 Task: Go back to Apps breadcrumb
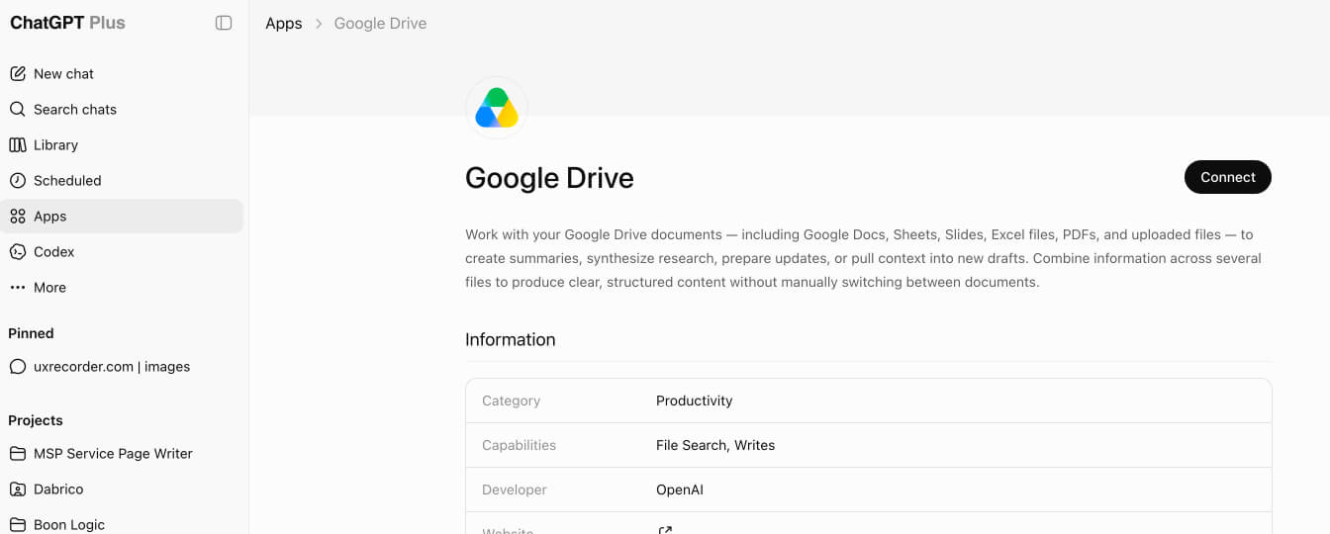click(x=283, y=23)
